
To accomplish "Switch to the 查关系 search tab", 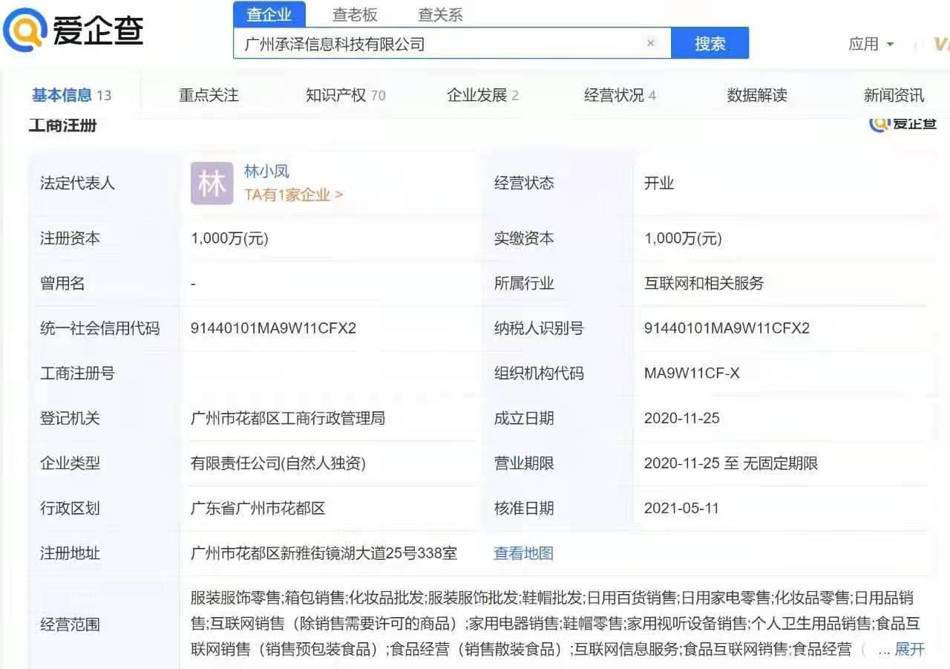I will click(440, 14).
